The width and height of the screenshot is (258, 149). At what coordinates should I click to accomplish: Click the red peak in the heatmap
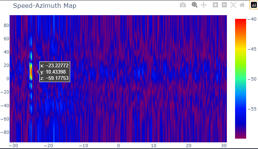pos(31,72)
